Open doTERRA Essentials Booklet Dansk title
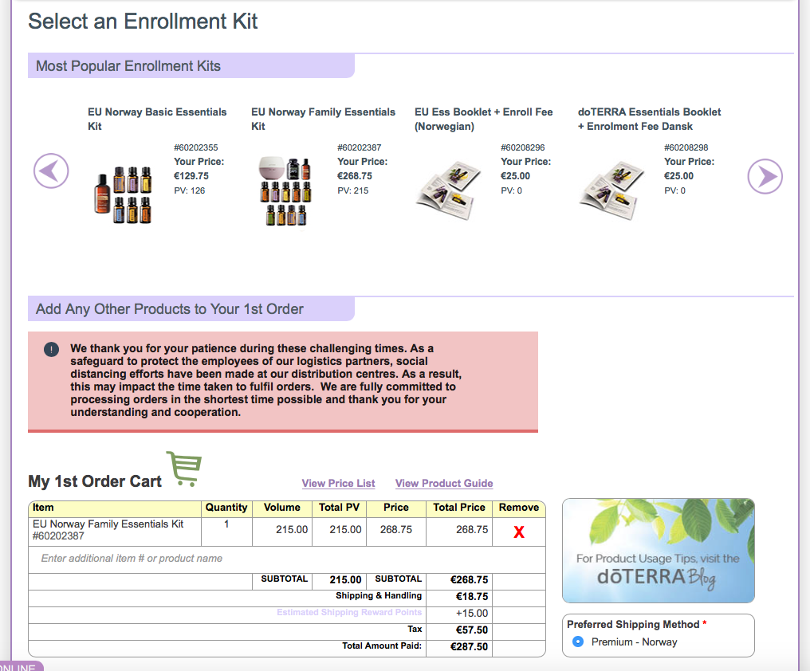This screenshot has width=810, height=671. (x=649, y=119)
